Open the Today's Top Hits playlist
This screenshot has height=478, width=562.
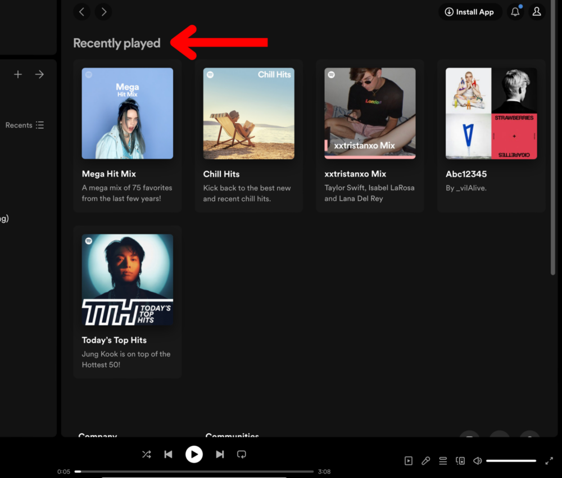click(x=127, y=280)
